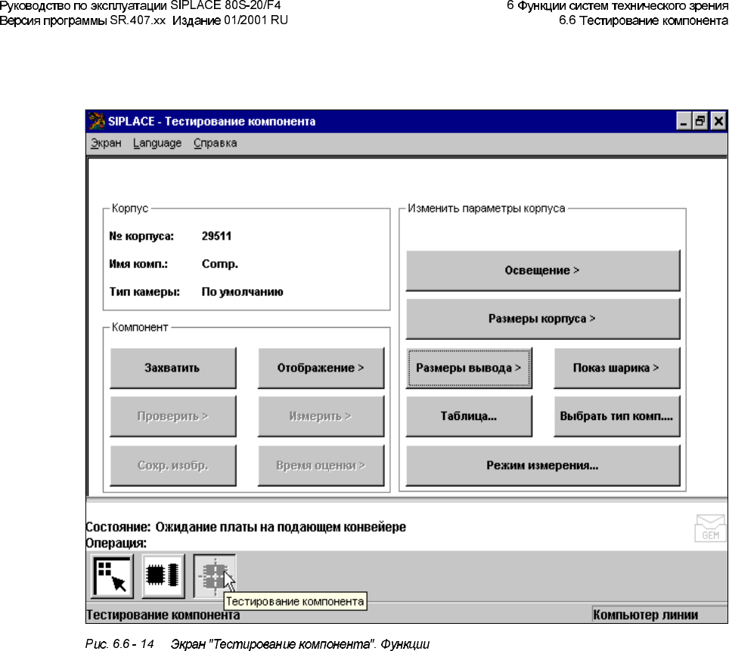Open the Отображение submenu button
This screenshot has width=729, height=651.
point(321,368)
